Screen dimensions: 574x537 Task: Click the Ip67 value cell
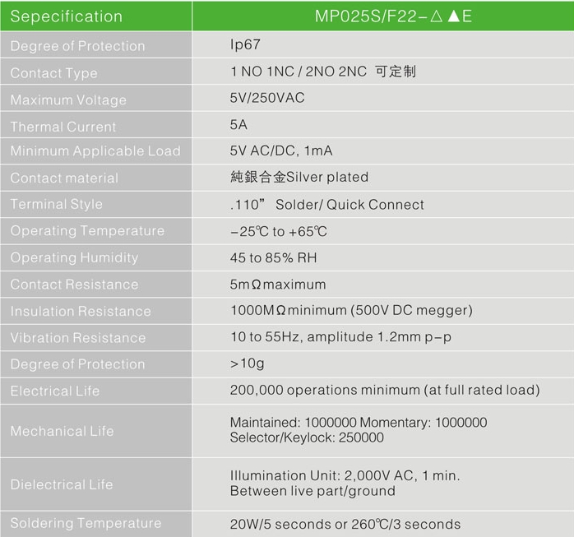coord(245,46)
